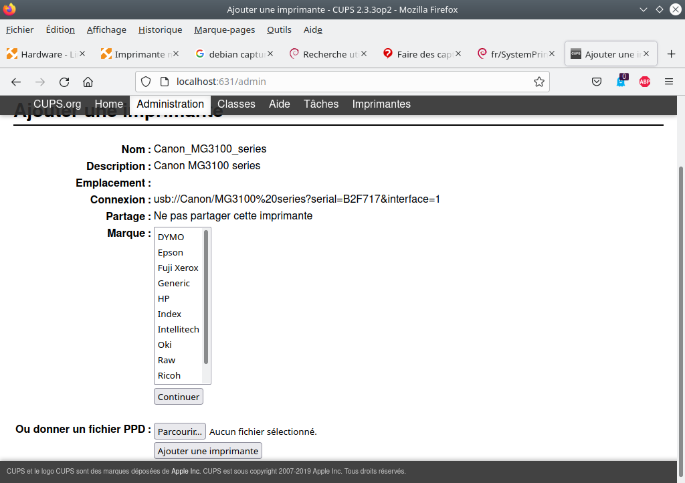
Task: Open the Firefox hamburger application menu
Action: pyautogui.click(x=668, y=82)
